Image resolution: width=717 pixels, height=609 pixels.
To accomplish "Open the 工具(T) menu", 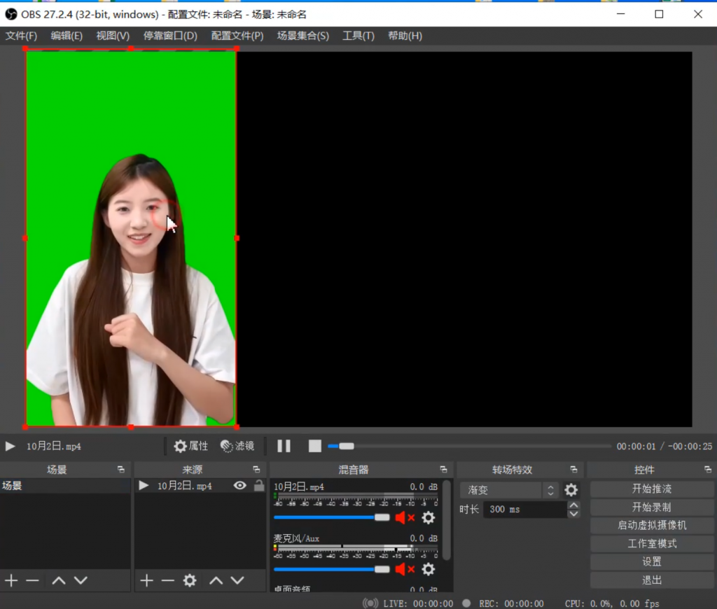I will pos(358,36).
